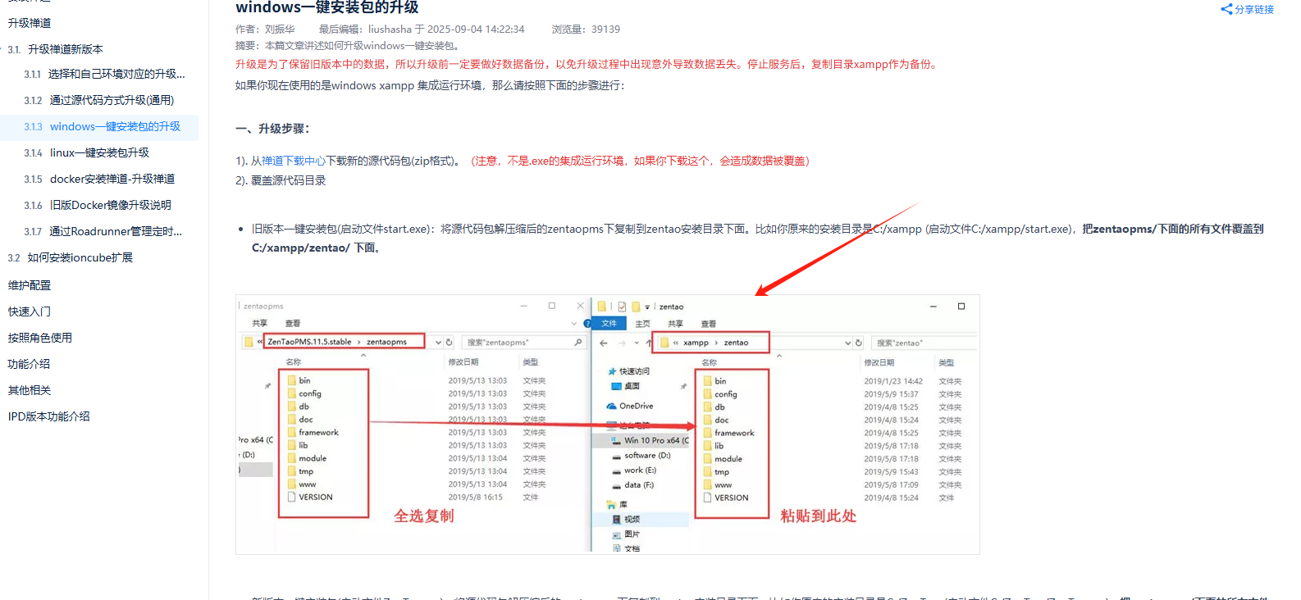This screenshot has height=600, width=1301.
Task: Click the 浏览量：39139 view count
Action: pyautogui.click(x=586, y=30)
